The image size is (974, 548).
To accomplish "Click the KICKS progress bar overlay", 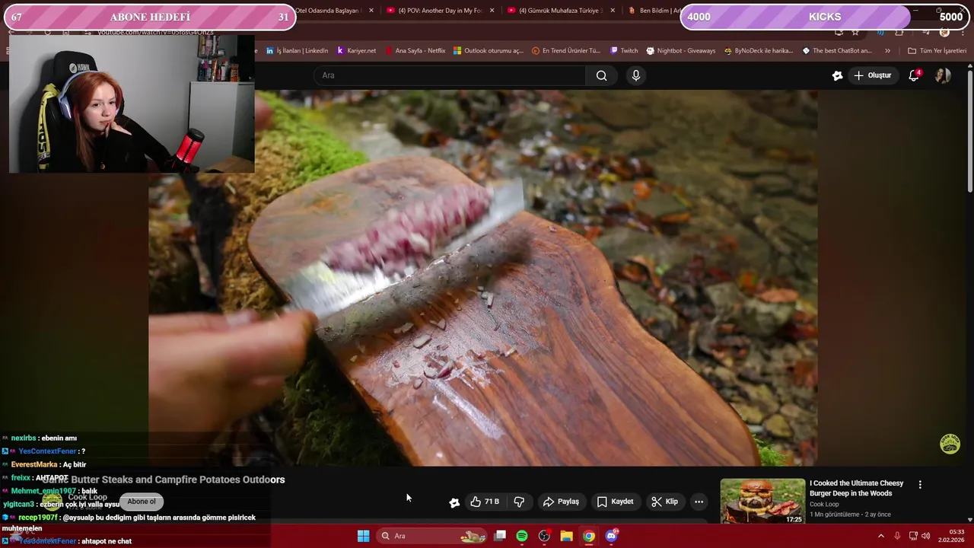I will pyautogui.click(x=826, y=17).
